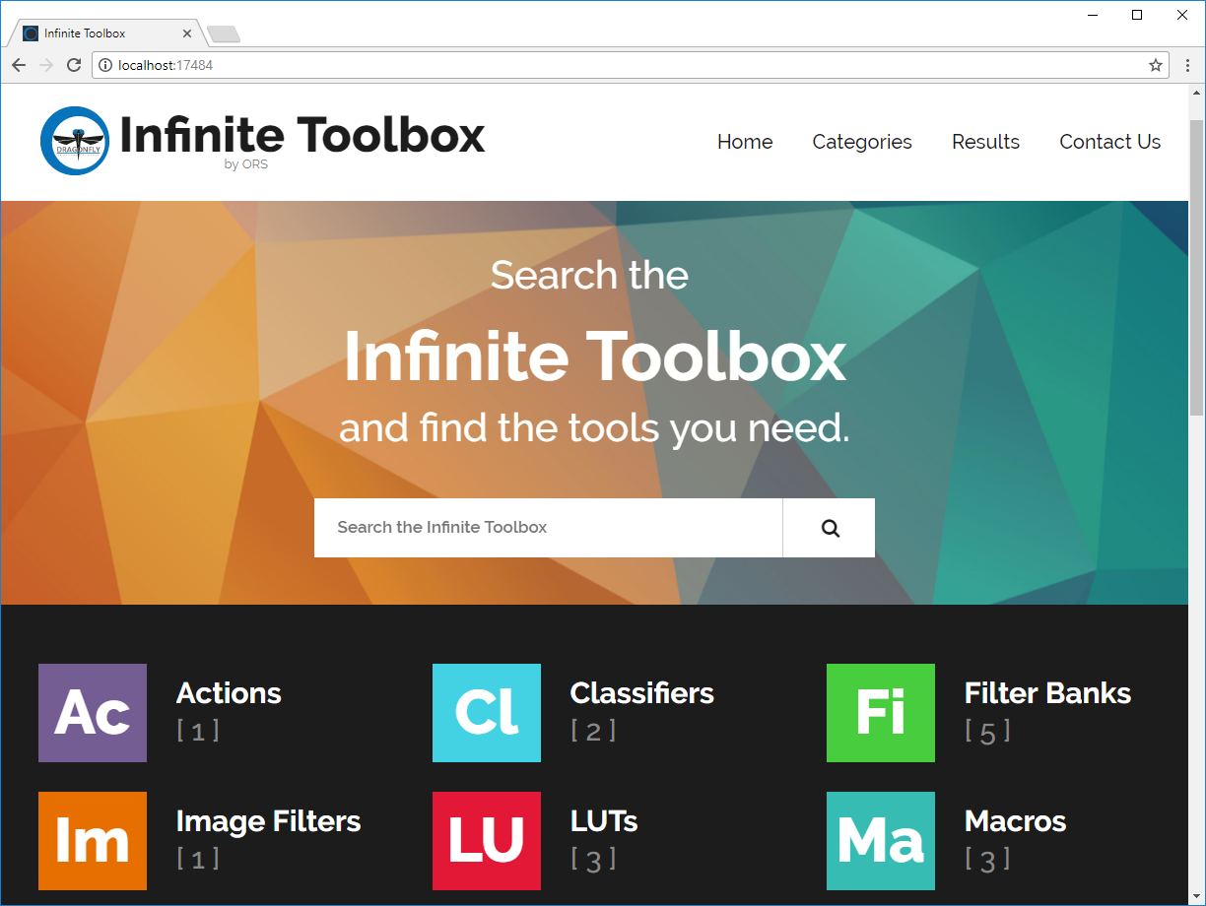Focus the Search the Infinite Toolbox field
Viewport: 1206px width, 906px height.
point(548,528)
